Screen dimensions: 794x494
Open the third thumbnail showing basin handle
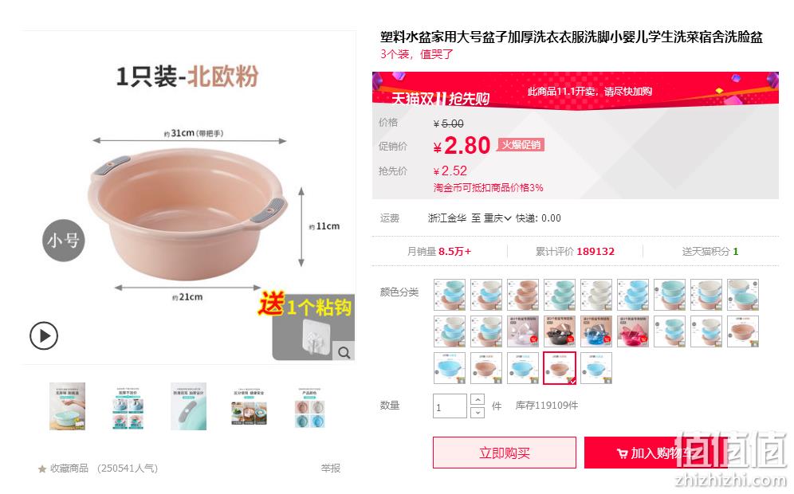tap(188, 406)
